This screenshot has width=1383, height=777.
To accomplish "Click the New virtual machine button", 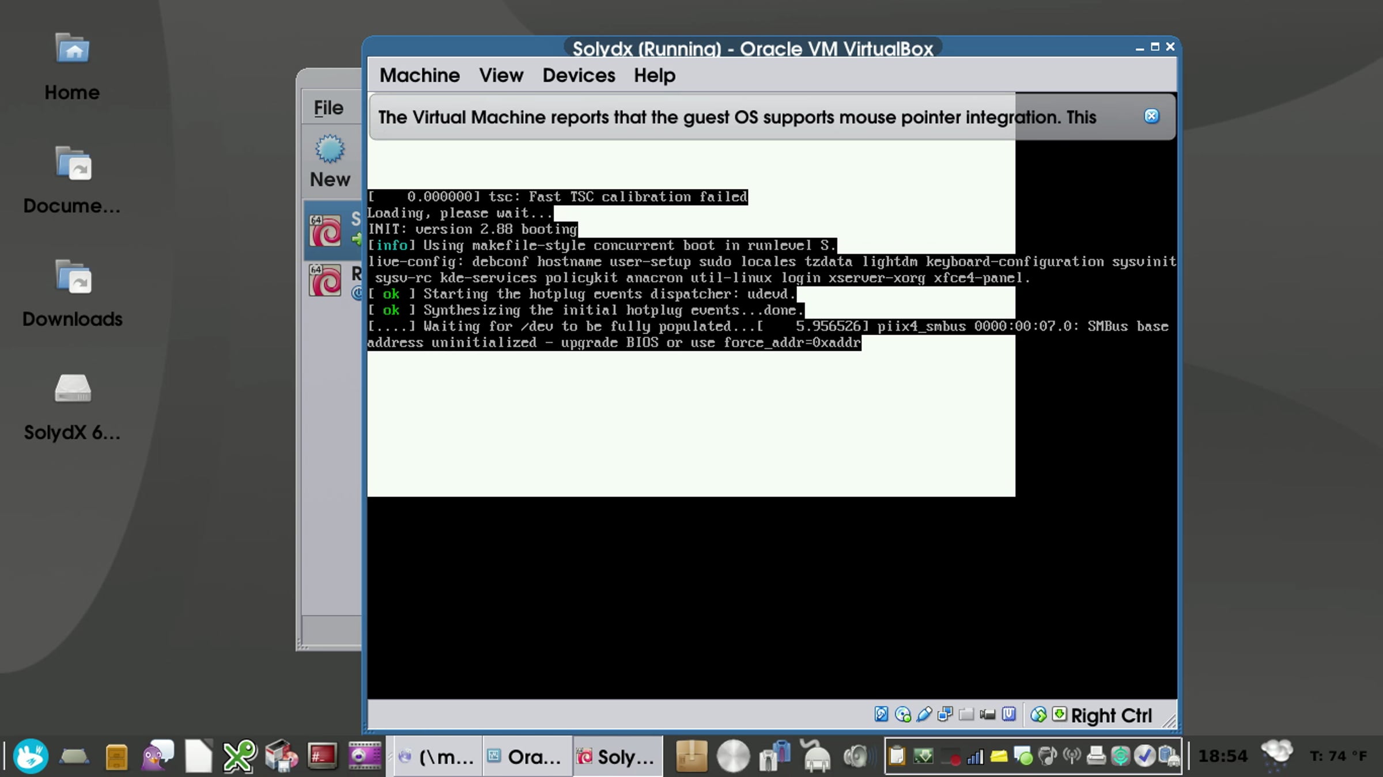I will pos(330,162).
